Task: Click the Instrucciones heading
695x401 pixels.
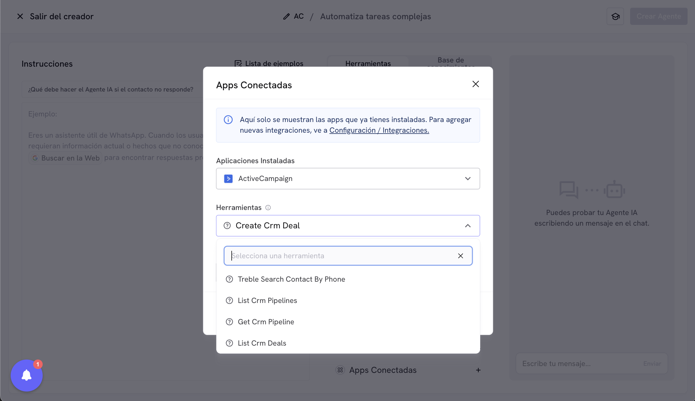Action: pyautogui.click(x=47, y=64)
